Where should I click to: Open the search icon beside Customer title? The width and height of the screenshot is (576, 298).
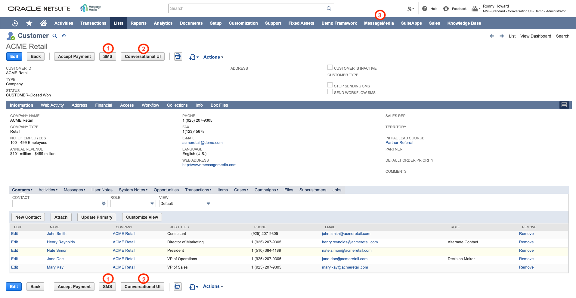55,36
